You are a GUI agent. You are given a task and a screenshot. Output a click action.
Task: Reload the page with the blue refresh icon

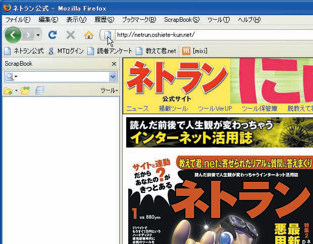pyautogui.click(x=53, y=35)
